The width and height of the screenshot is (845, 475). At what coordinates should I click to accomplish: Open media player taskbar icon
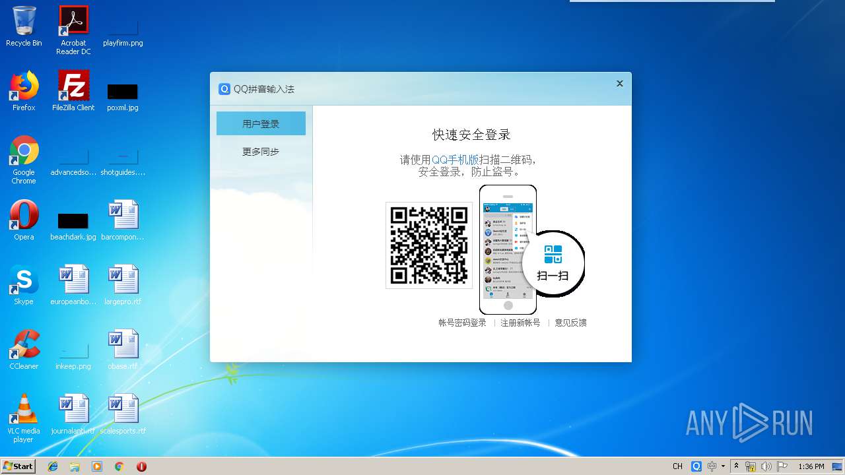point(97,466)
